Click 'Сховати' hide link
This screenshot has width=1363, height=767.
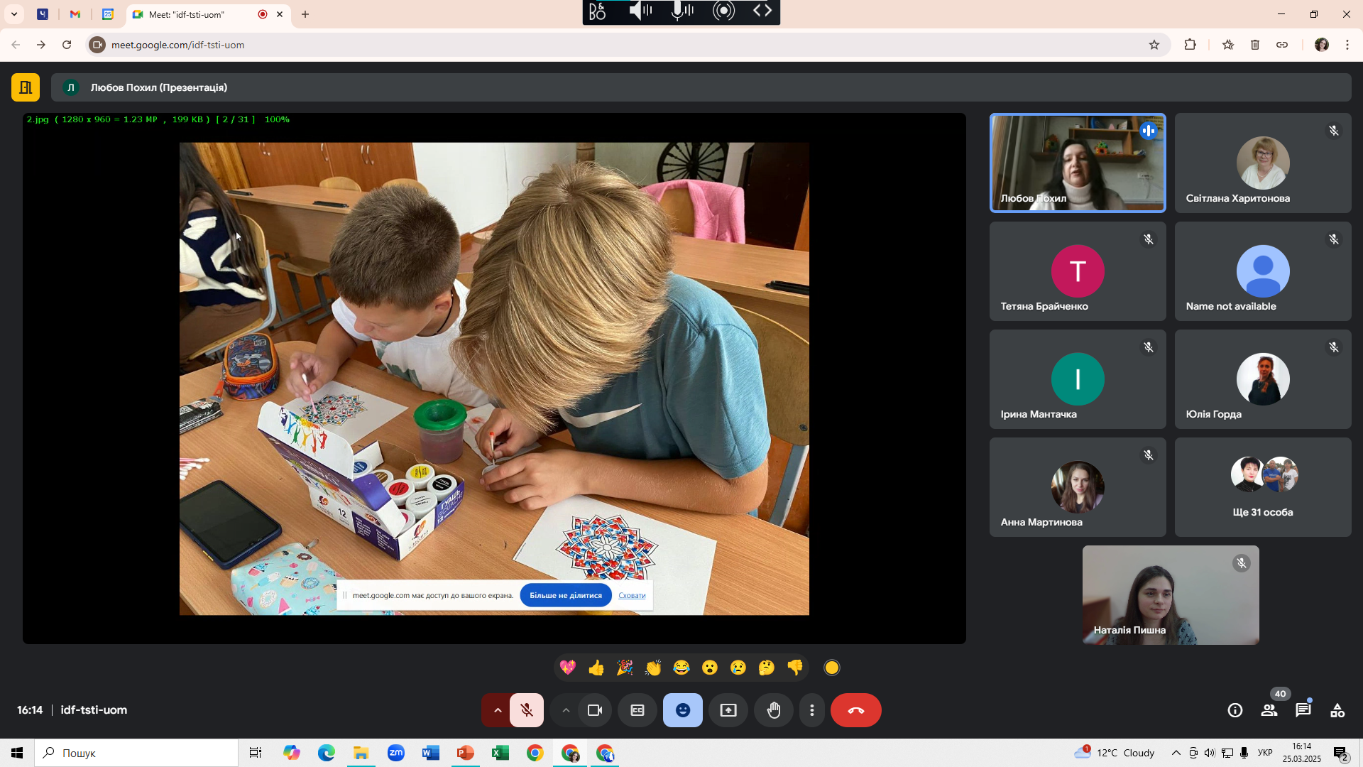632,595
